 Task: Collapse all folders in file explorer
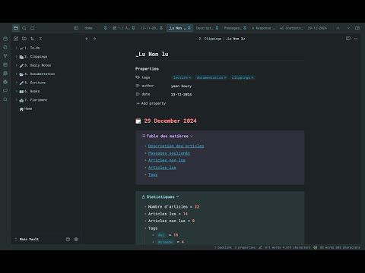[40, 39]
